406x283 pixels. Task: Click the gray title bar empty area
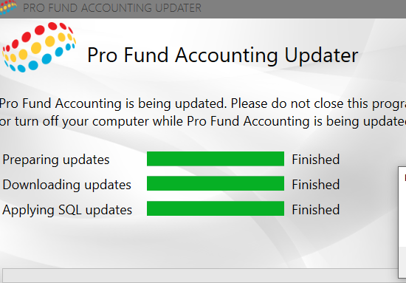click(x=303, y=9)
